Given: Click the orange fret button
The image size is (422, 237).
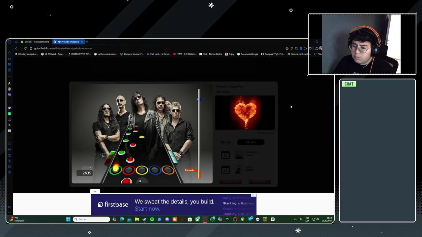Looking at the screenshot, I should point(168,170).
